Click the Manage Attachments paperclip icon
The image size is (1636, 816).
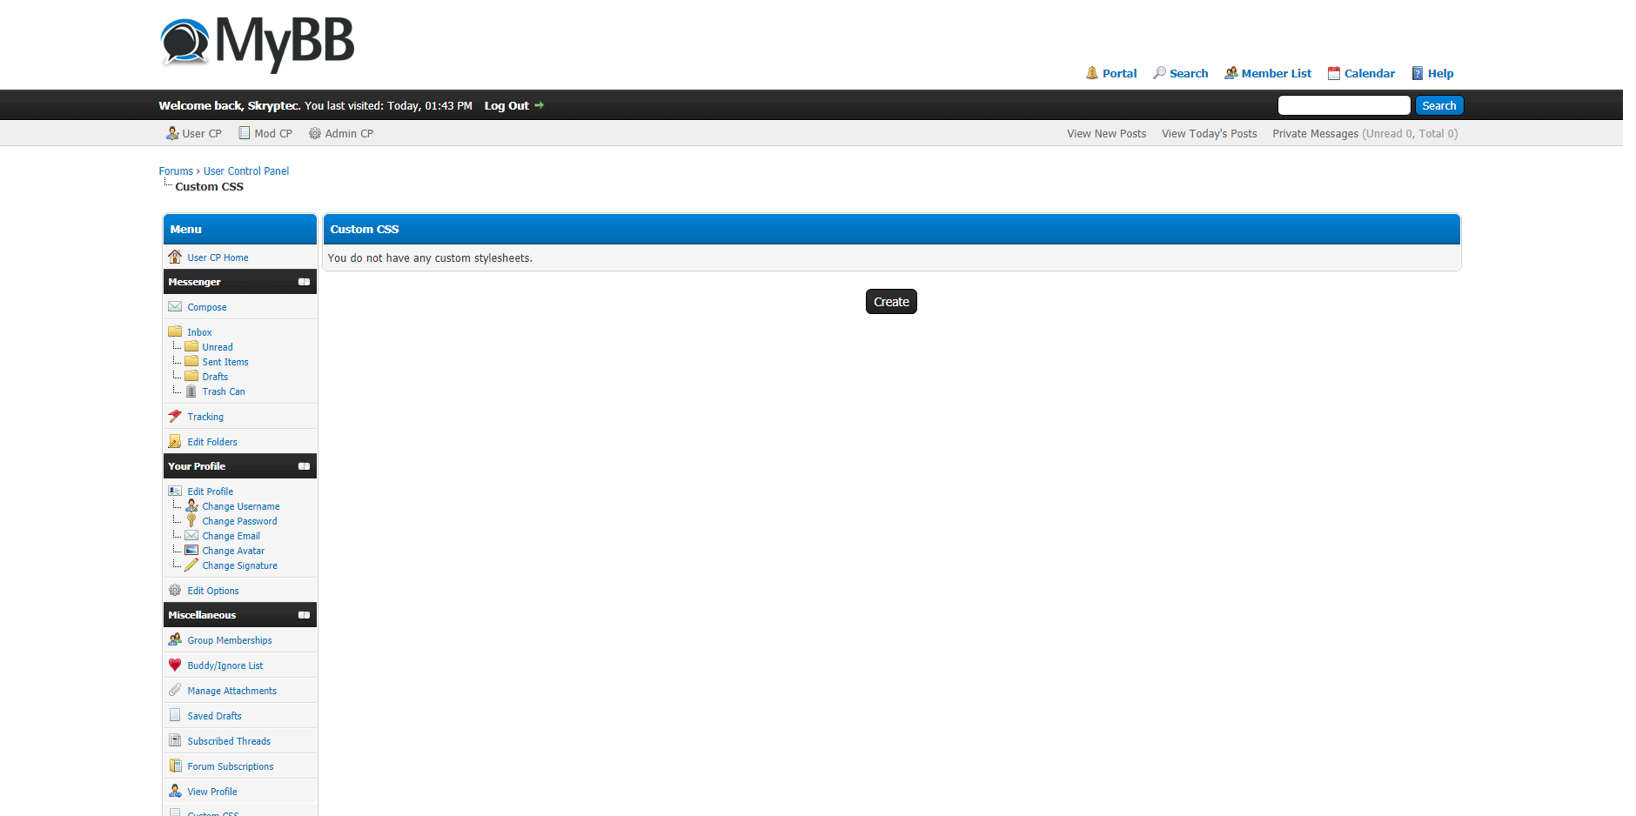click(x=175, y=690)
